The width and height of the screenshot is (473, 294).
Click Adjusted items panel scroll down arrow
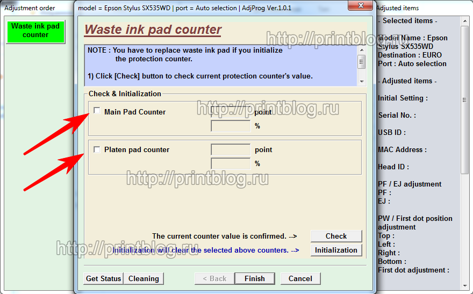pyautogui.click(x=465, y=286)
